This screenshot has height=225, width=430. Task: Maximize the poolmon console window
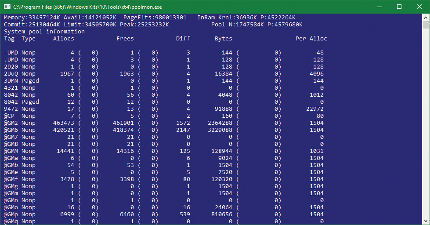[399, 7]
